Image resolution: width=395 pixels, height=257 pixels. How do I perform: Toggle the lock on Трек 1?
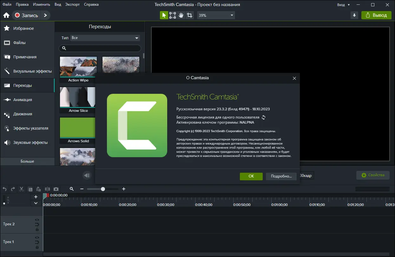click(x=37, y=247)
